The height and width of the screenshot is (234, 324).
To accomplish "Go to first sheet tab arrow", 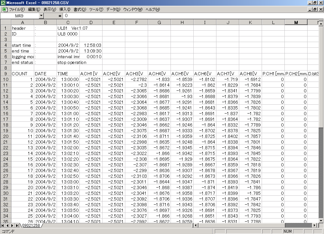I will pos(3,225).
